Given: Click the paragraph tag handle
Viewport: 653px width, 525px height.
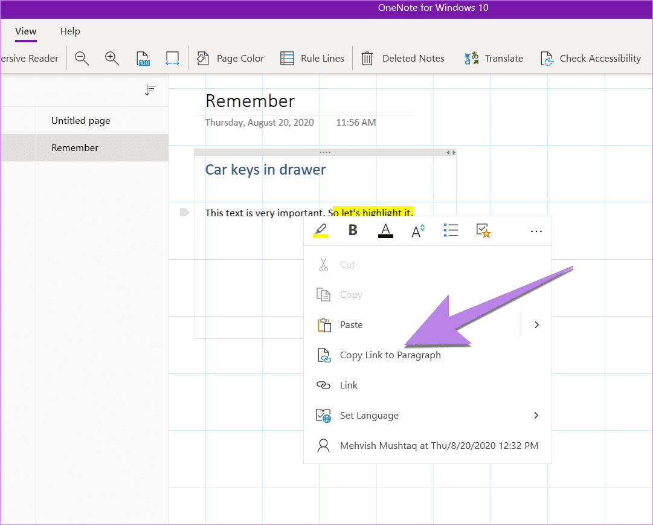Looking at the screenshot, I should (184, 213).
